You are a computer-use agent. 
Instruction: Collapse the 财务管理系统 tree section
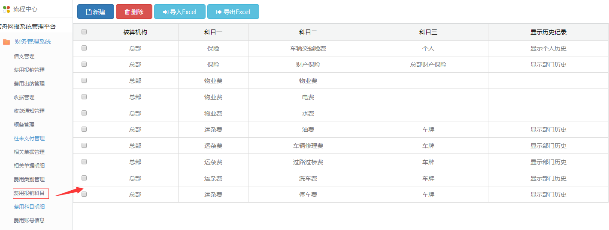coord(33,42)
